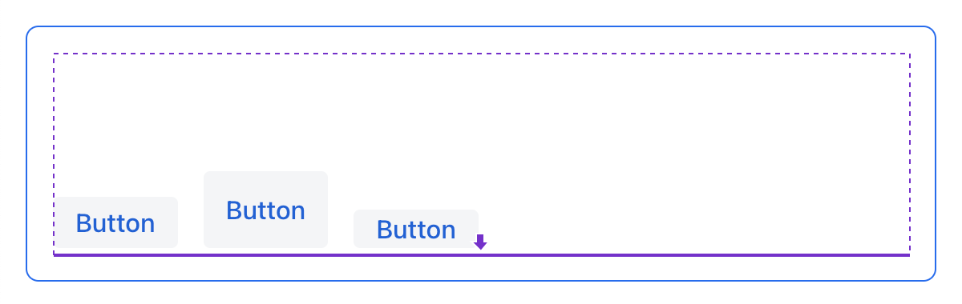
Task: Click the purple downward arrow icon
Action: click(480, 242)
